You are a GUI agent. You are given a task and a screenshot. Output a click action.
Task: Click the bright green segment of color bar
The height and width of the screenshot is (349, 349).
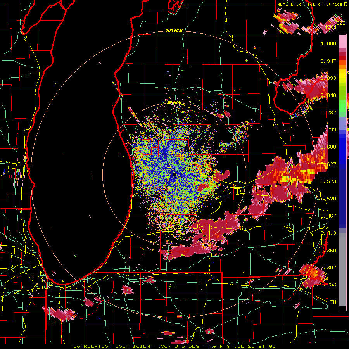pos(342,106)
